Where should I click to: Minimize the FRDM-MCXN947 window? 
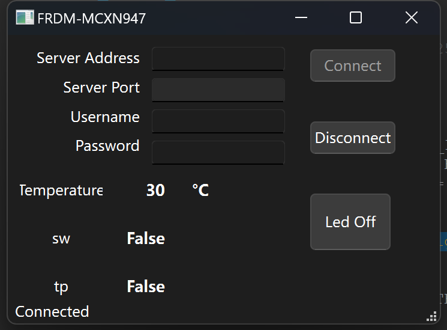(x=301, y=17)
